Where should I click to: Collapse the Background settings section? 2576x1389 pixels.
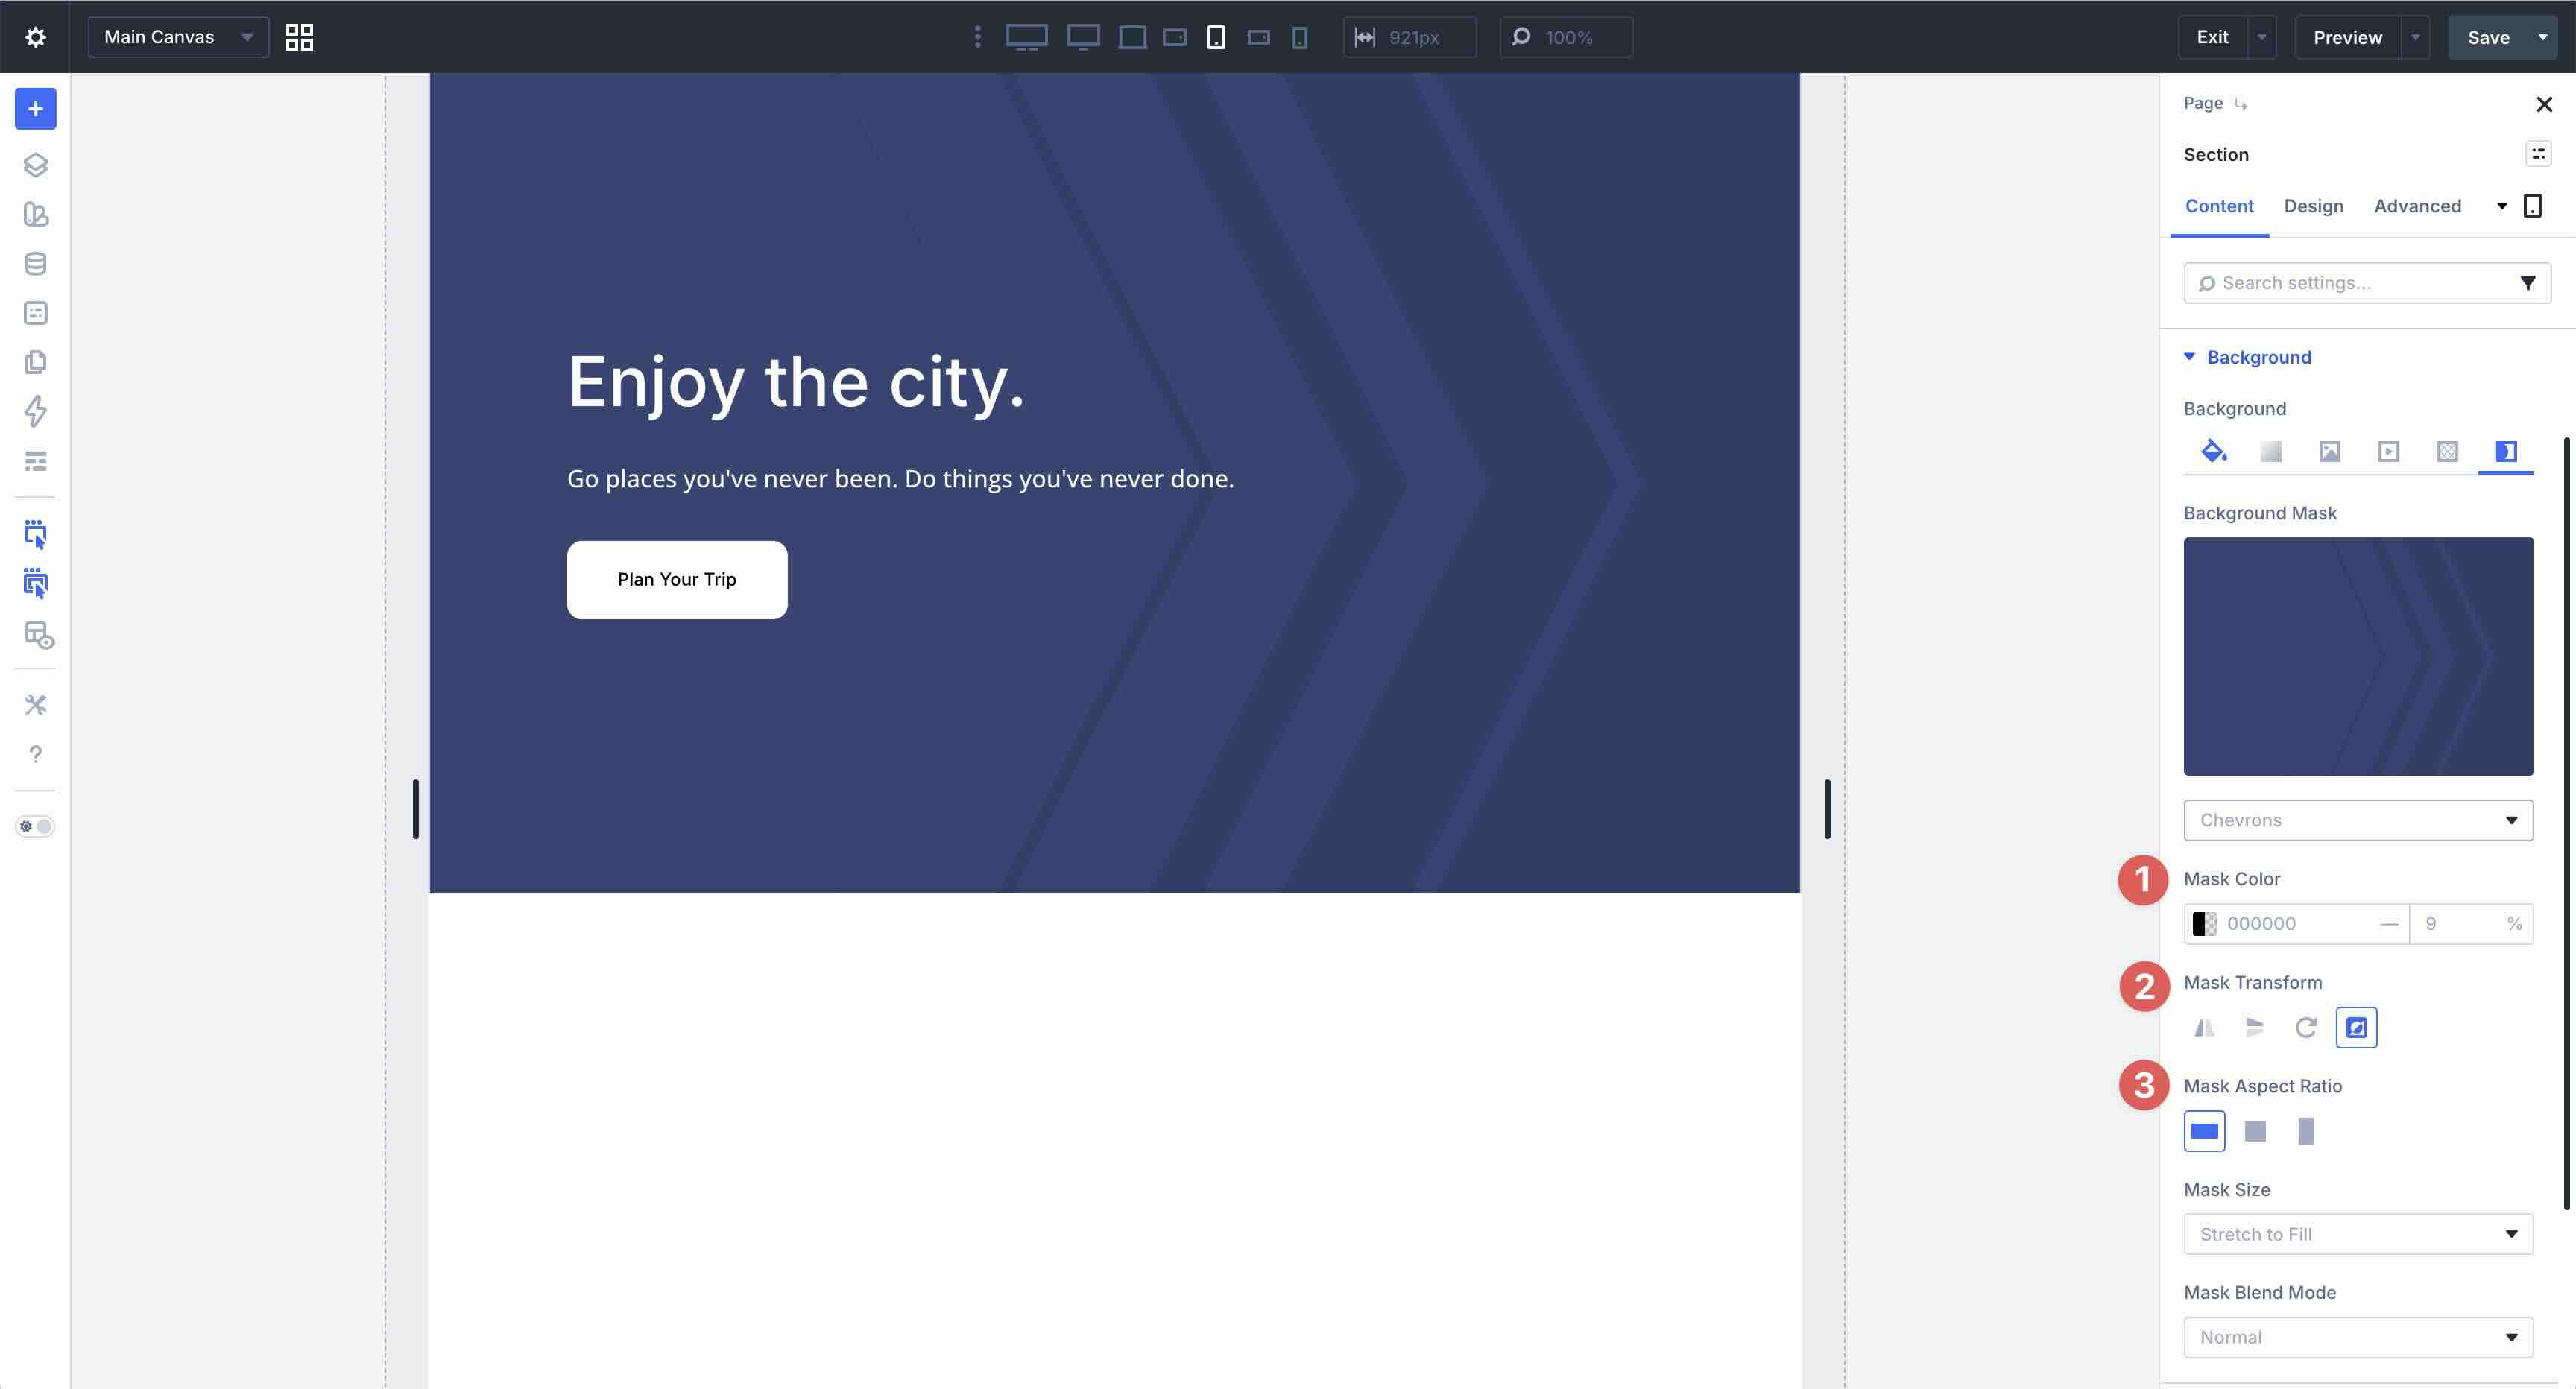[x=2189, y=357]
